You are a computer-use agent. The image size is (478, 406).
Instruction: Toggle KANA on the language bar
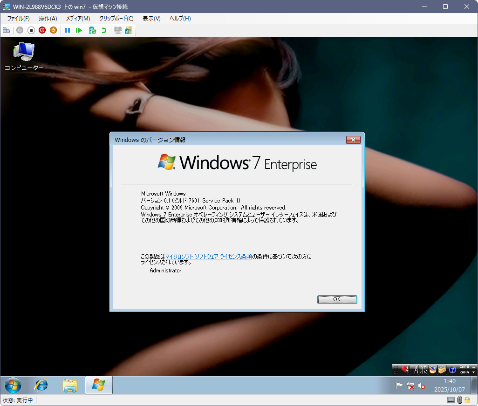point(464,372)
